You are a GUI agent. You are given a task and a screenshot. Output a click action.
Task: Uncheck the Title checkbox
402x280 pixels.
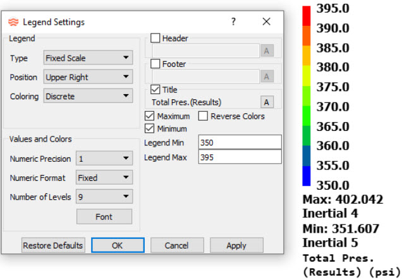coord(155,90)
